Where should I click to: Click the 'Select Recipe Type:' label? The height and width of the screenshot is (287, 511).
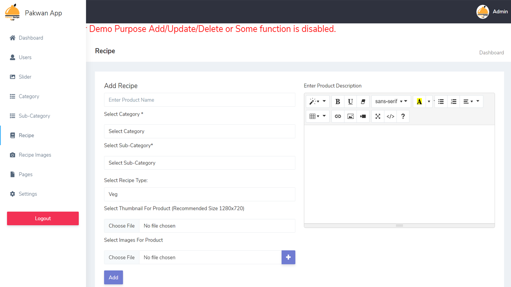[126, 181]
